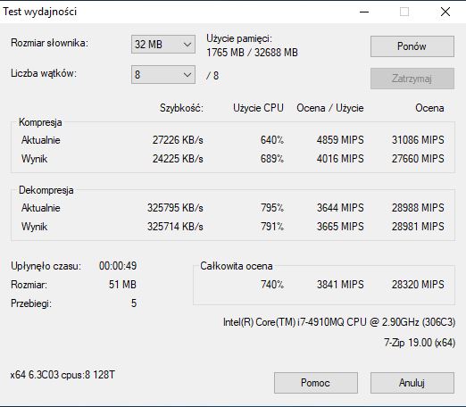Click the memory usage 1765 MB / 32688 MB
Screen dimensions: 466x407
click(x=252, y=53)
